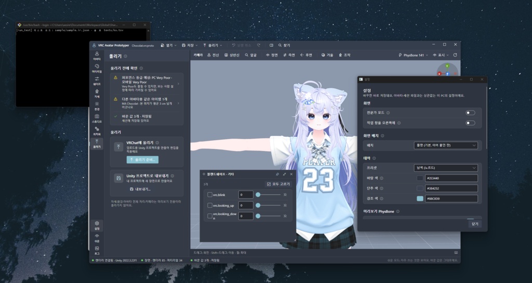Open the 표시 display dropdown
The width and height of the screenshot is (532, 283).
[x=441, y=55]
